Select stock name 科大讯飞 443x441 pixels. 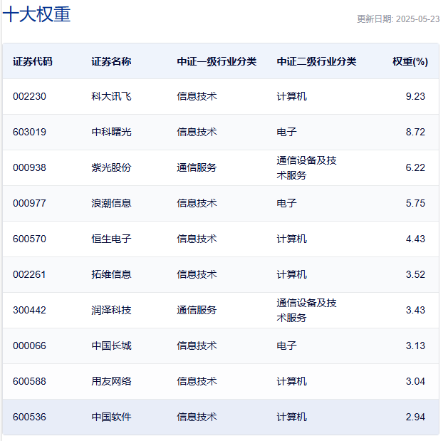pyautogui.click(x=111, y=96)
